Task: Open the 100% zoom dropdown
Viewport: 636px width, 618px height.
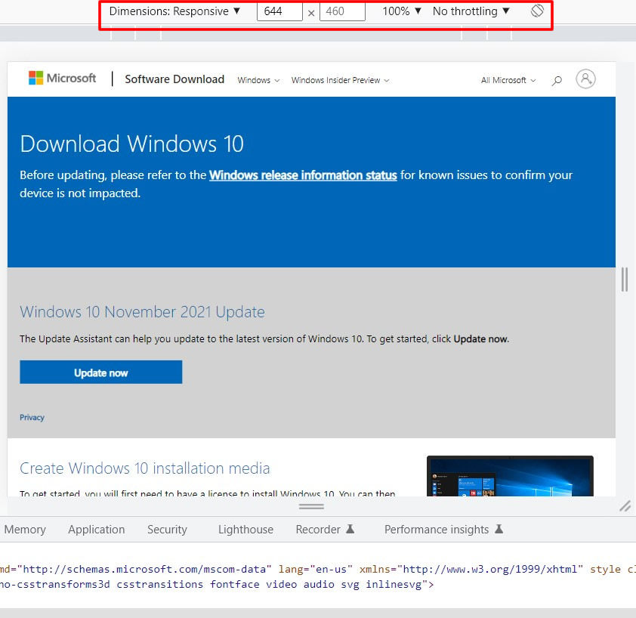Action: pos(402,11)
